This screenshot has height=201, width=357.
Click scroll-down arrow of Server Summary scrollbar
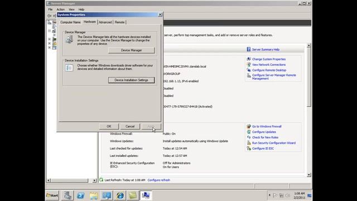tap(308, 175)
